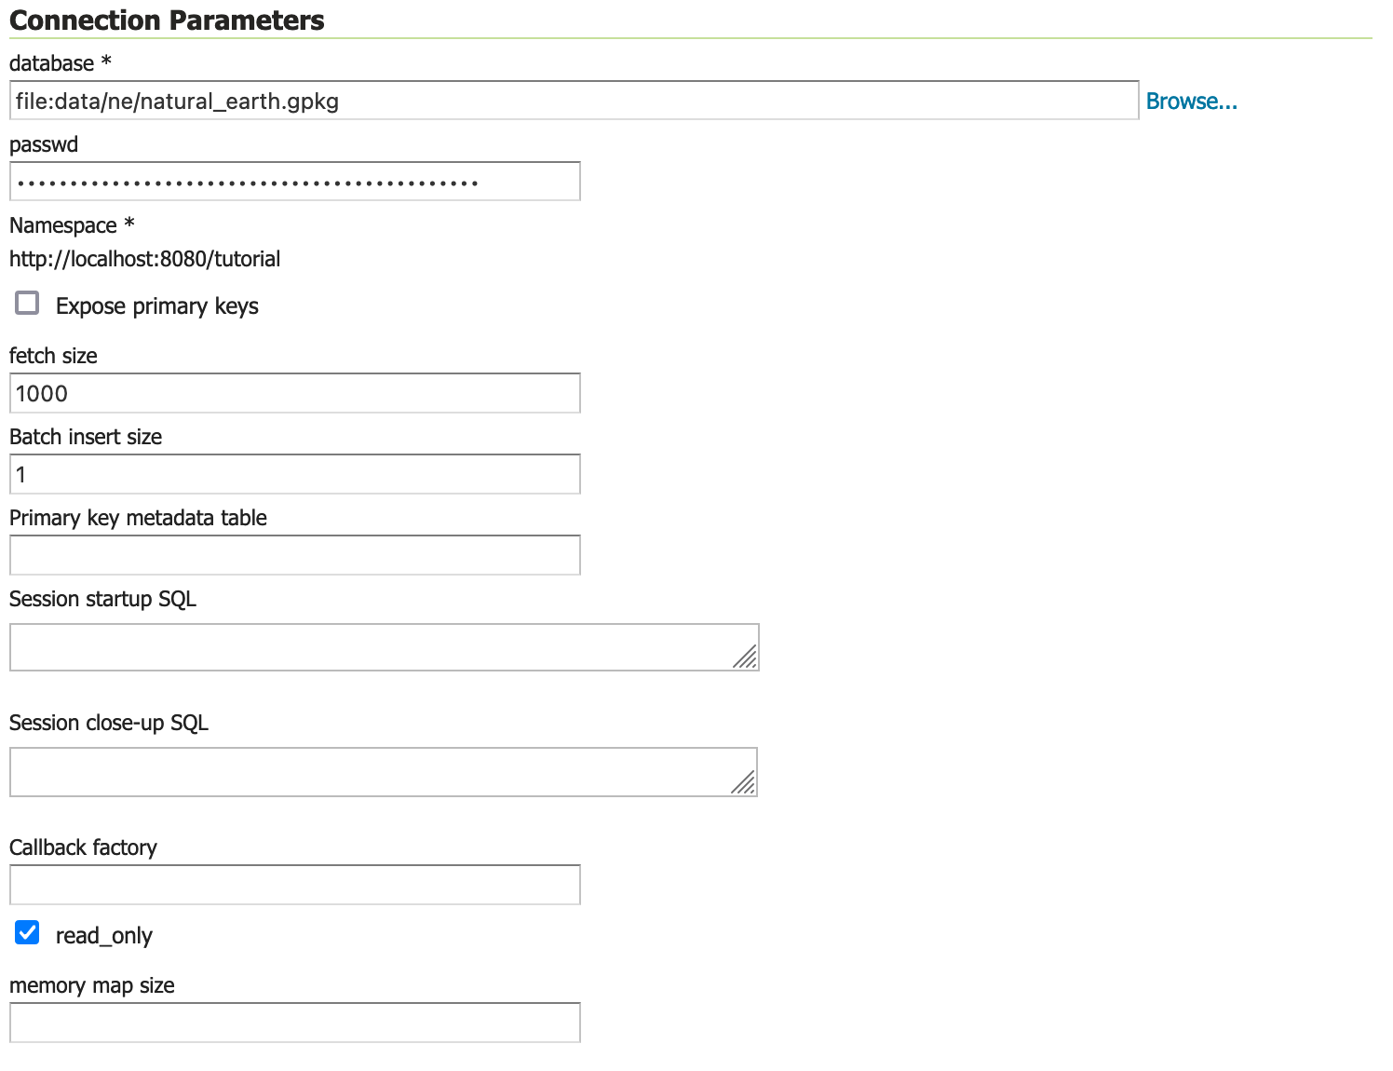Click the Callback factory input field
Viewport: 1393px width, 1071px height.
point(294,885)
